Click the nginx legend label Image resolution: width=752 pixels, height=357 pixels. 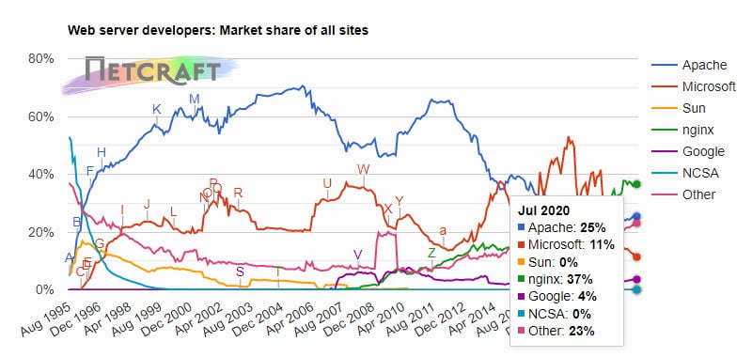(697, 130)
